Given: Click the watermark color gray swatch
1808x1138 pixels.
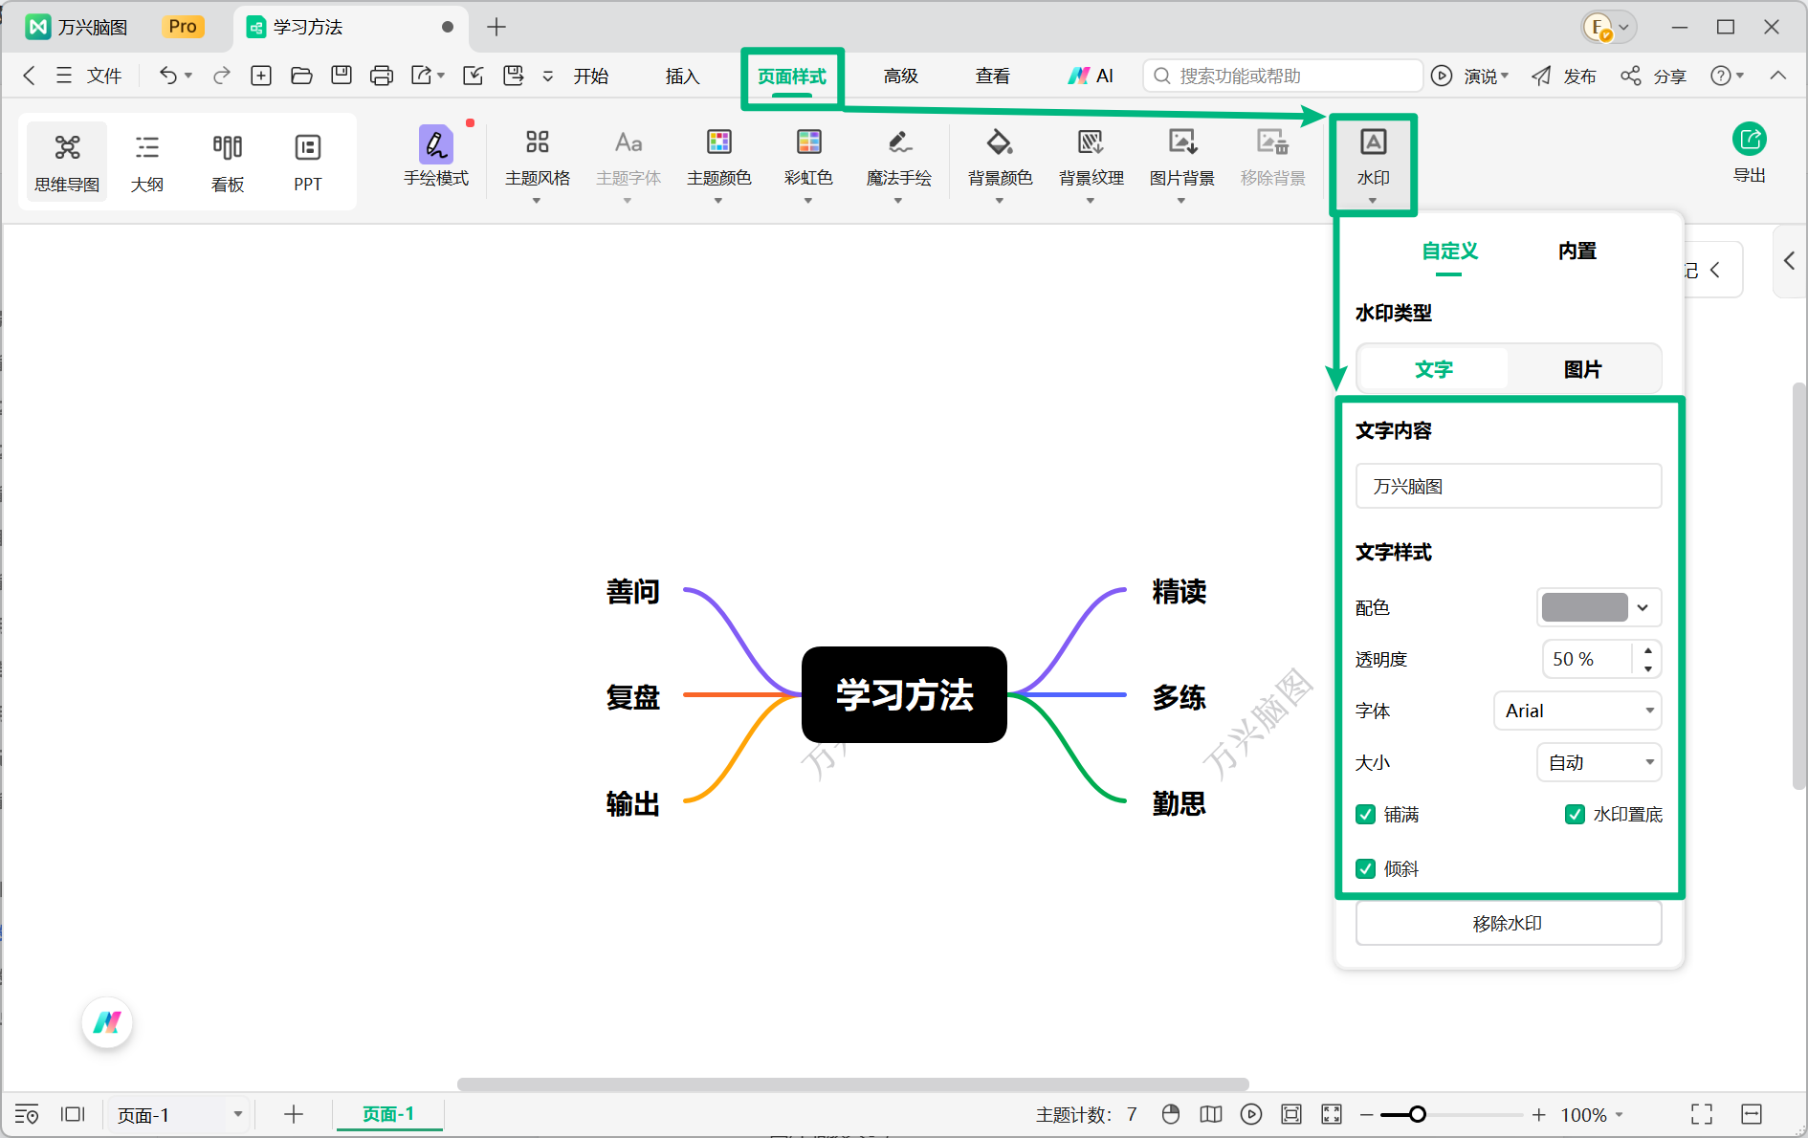Looking at the screenshot, I should pos(1584,607).
